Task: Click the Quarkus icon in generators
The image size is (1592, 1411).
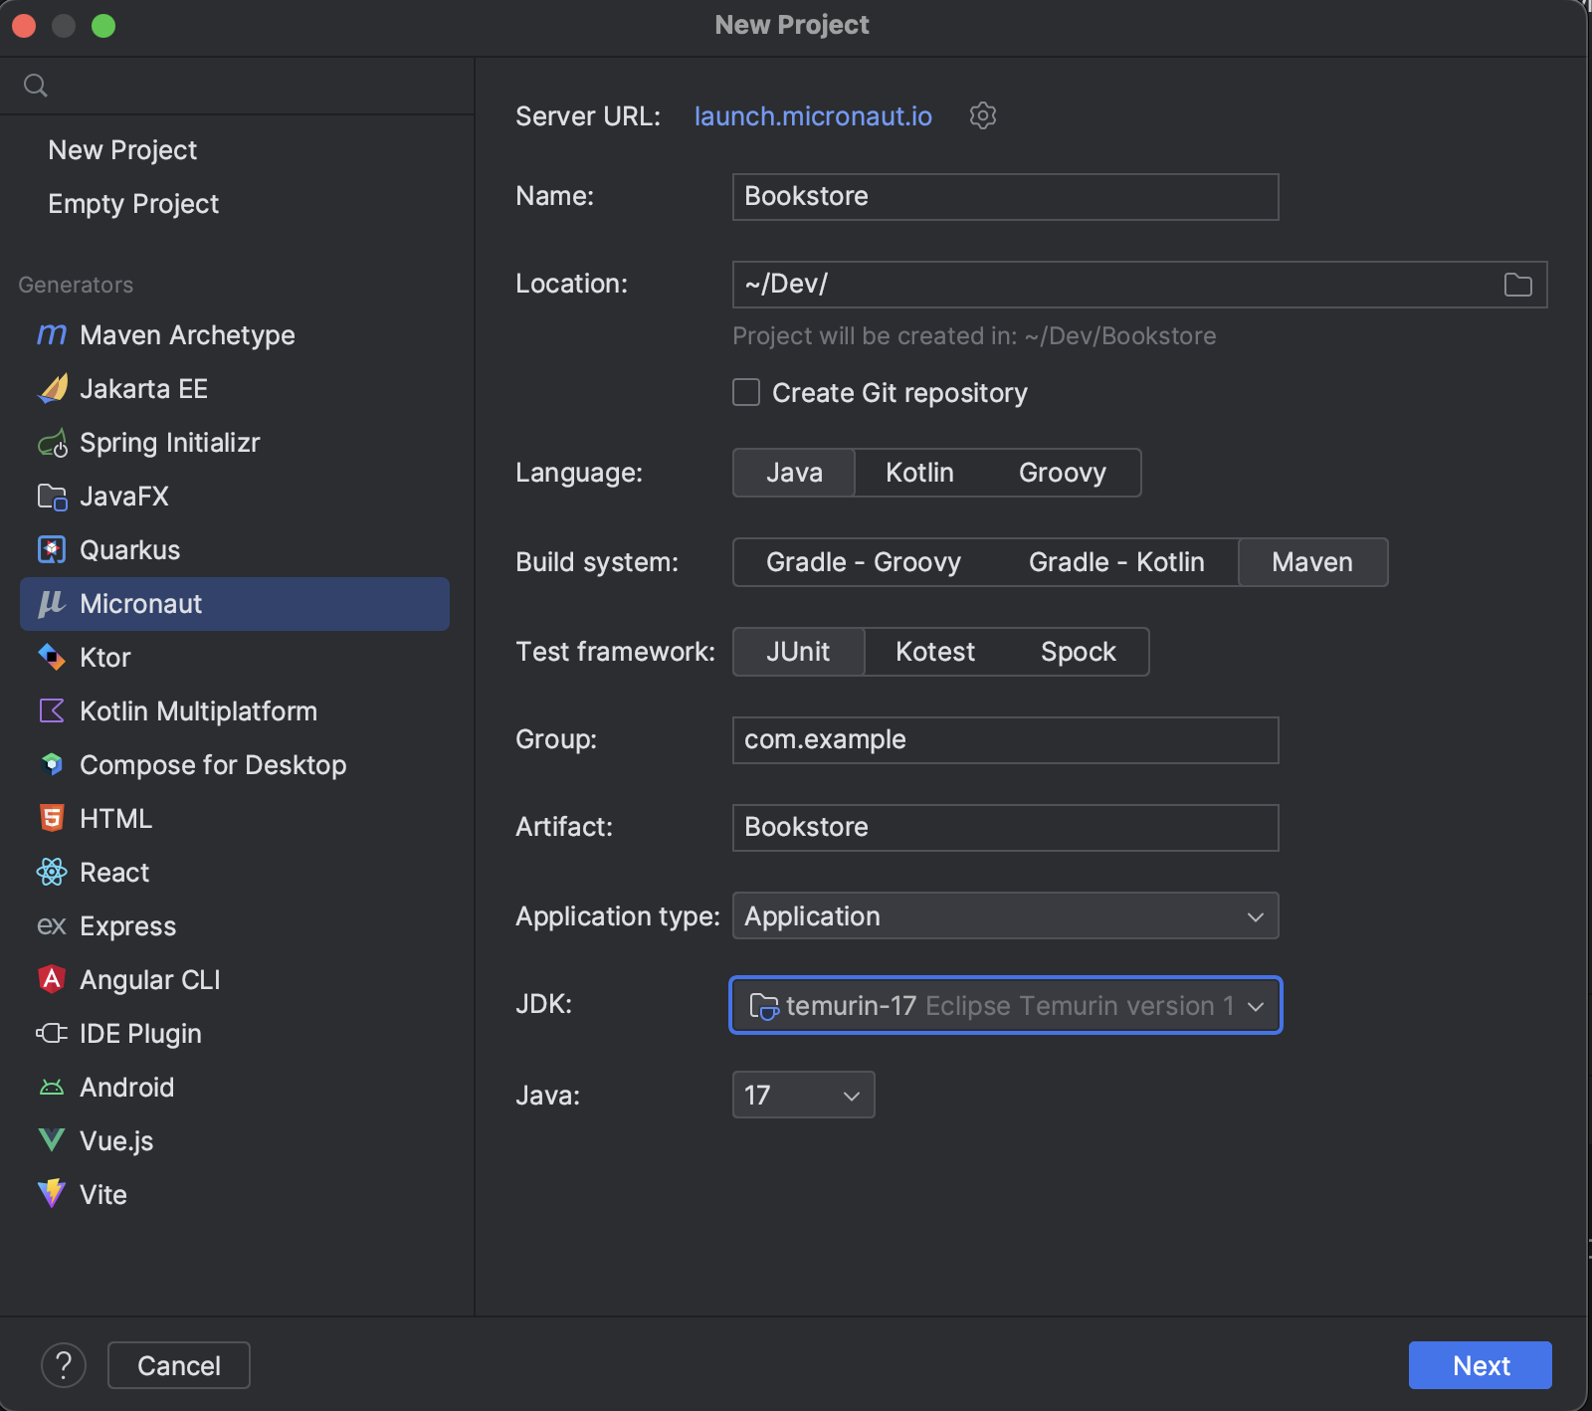Action: pyautogui.click(x=52, y=550)
